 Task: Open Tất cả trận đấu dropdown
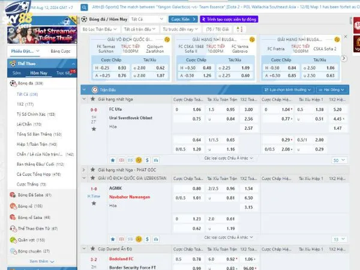[140, 29]
